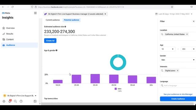This screenshot has height=110, width=196.
Task: Click info icon beside Estimated audience size
Action: coord(65,27)
